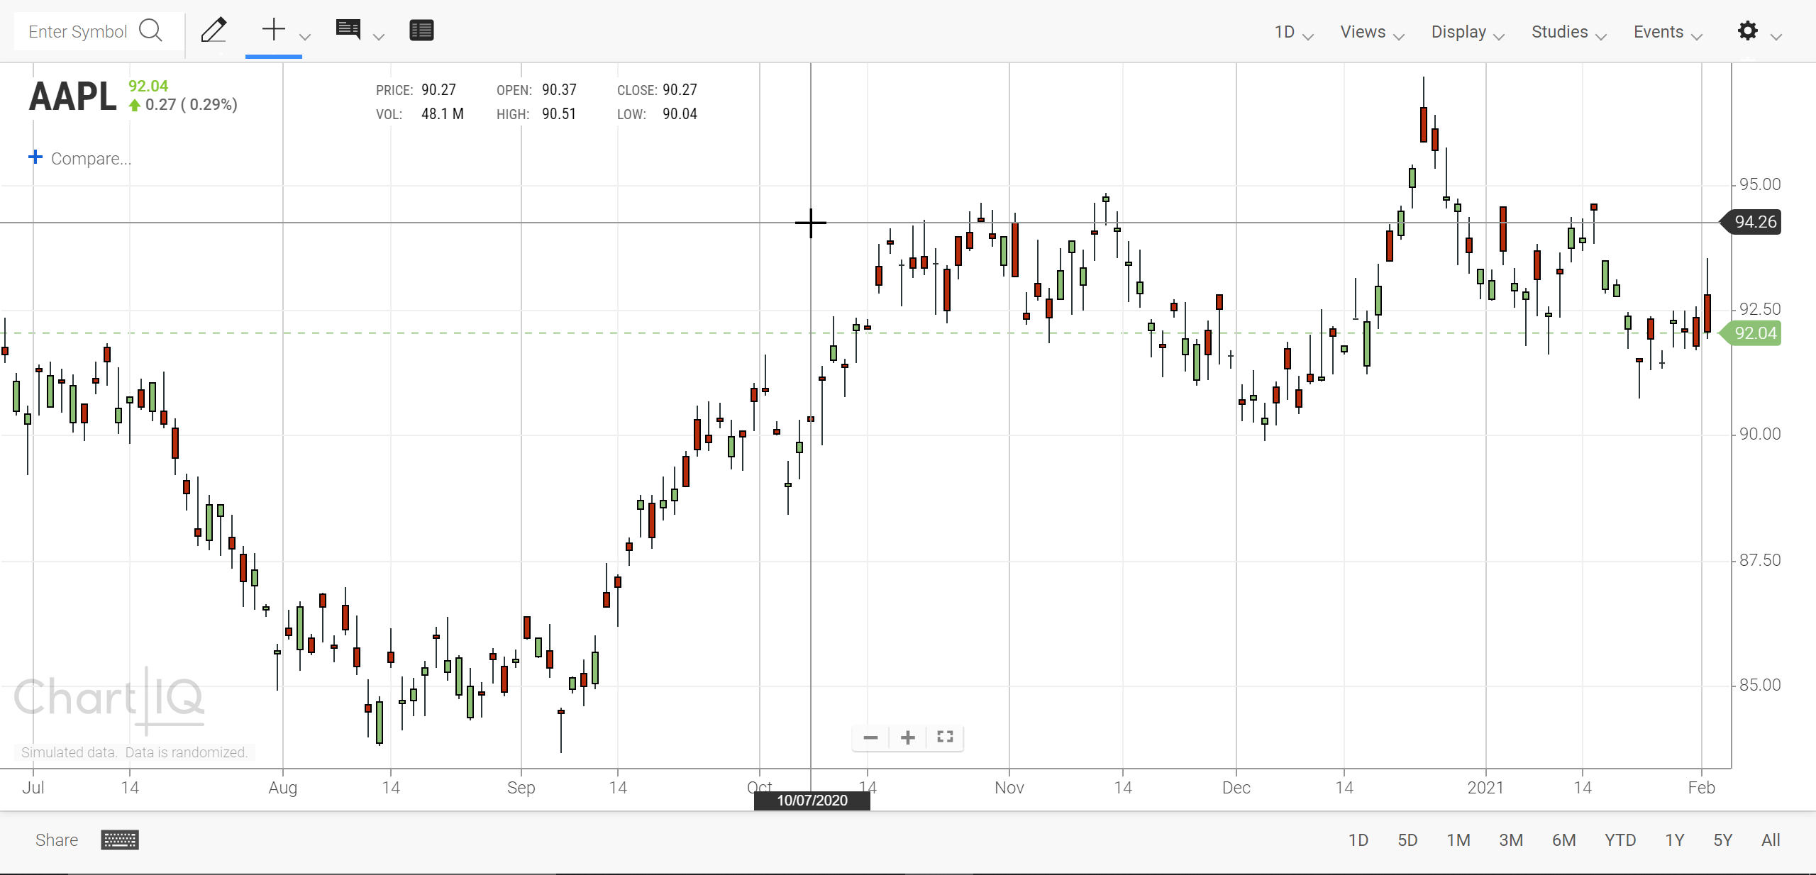Click the search magnifier icon
This screenshot has height=875, width=1816.
click(151, 30)
